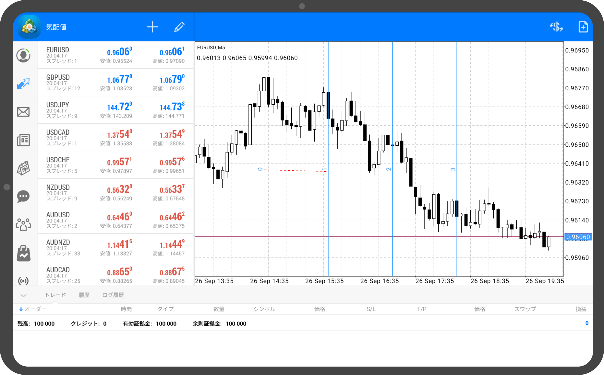This screenshot has height=375, width=604.
Task: Open the signals broadcast icon
Action: 23,280
